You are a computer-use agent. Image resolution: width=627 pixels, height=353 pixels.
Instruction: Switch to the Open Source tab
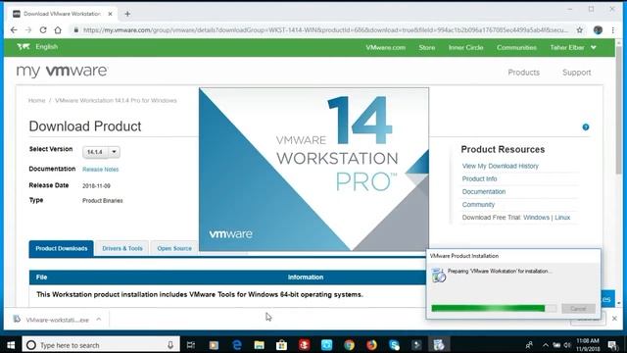pyautogui.click(x=174, y=248)
